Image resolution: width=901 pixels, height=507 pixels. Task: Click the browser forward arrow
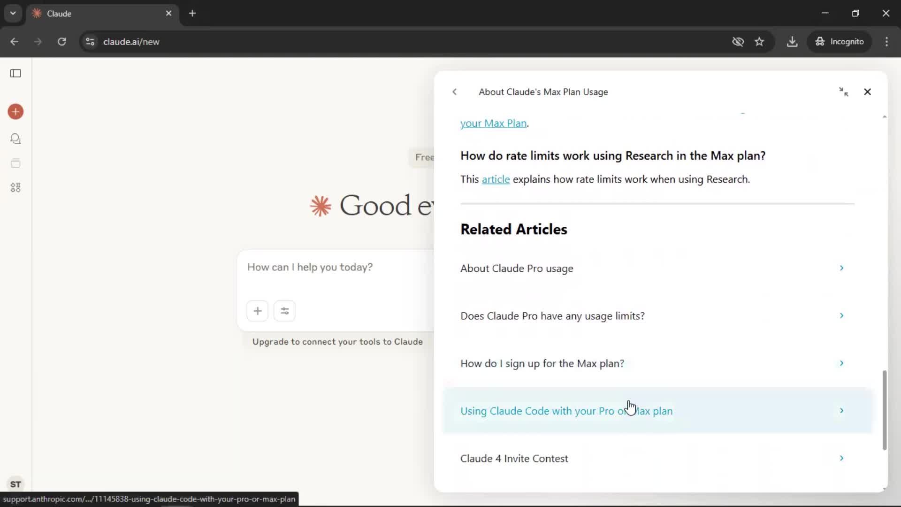pos(38,42)
